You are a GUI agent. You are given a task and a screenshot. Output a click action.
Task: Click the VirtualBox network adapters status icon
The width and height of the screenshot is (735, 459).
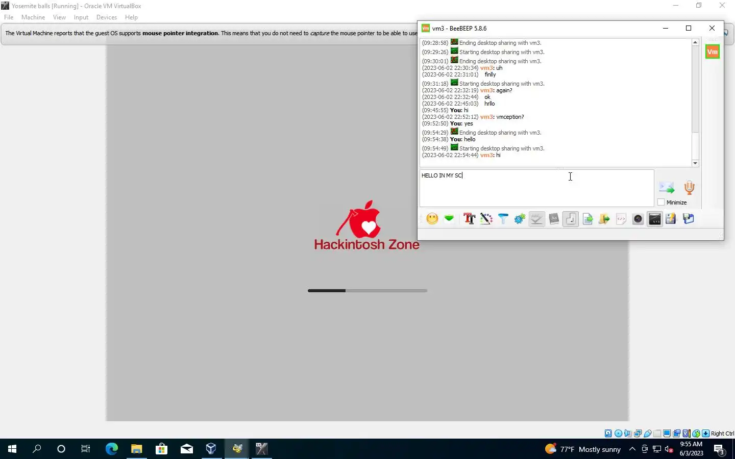638,433
